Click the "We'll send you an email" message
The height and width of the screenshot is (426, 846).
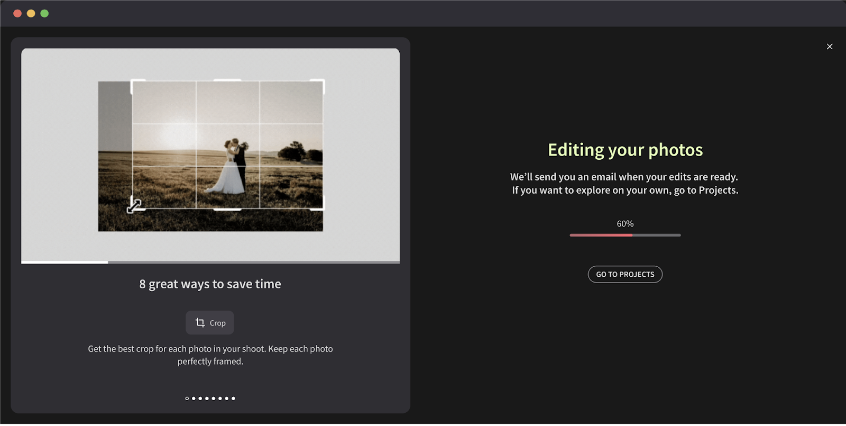(x=624, y=184)
